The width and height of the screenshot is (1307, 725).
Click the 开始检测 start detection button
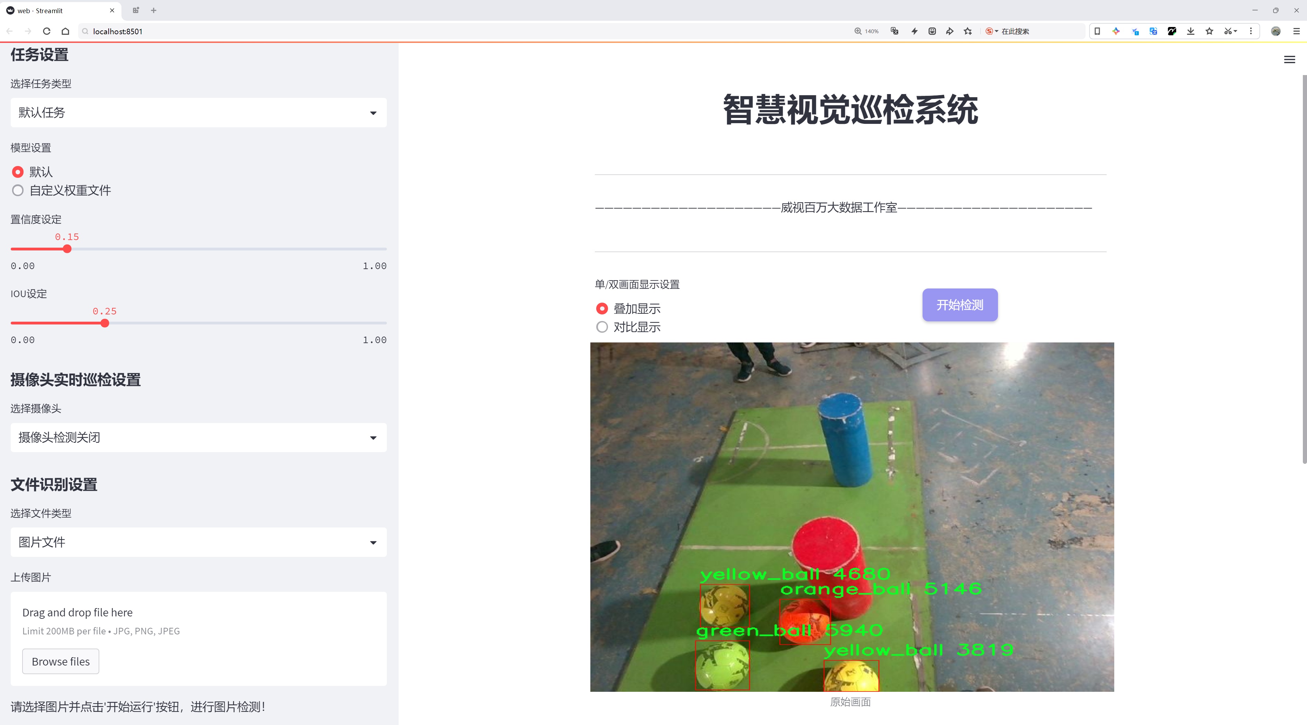[960, 305]
